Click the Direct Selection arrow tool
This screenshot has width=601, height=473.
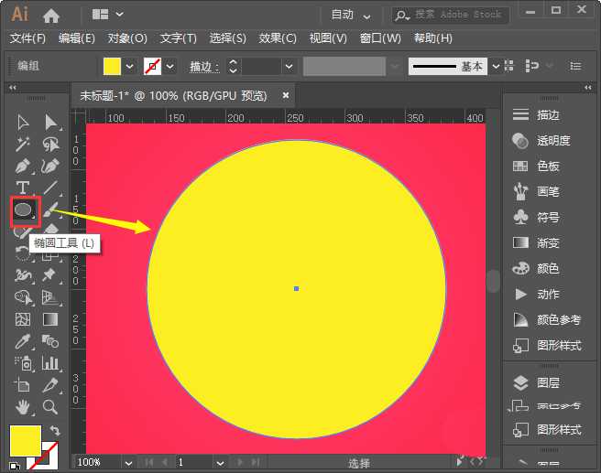50,122
